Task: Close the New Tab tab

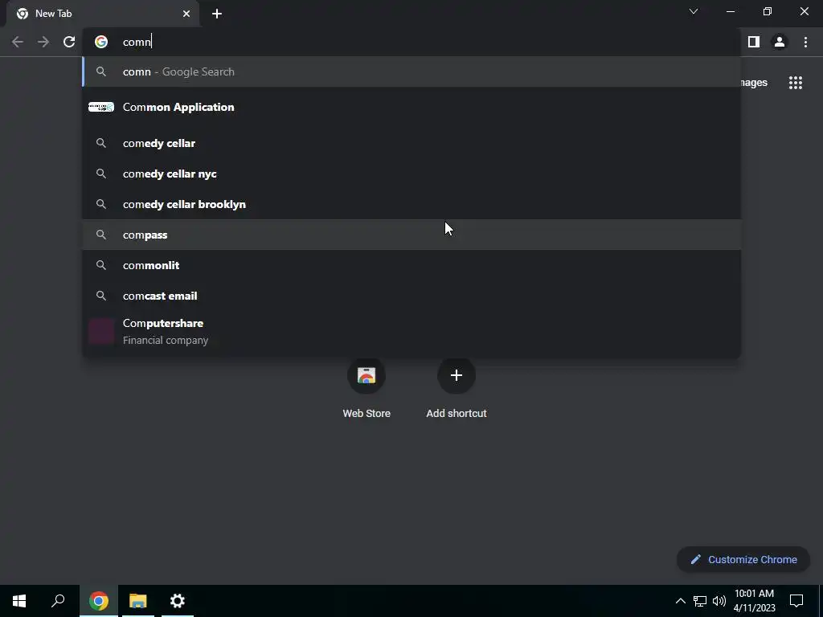Action: pyautogui.click(x=186, y=14)
